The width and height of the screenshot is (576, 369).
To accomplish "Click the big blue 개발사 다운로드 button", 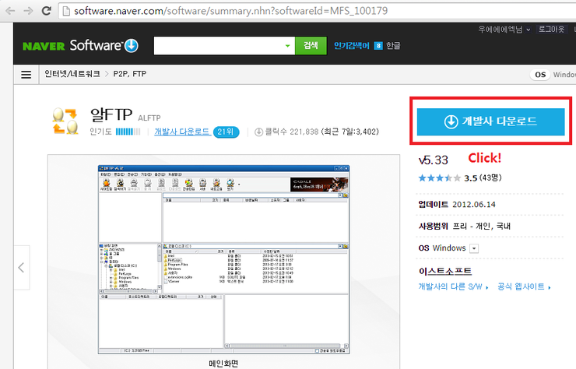I will coord(491,121).
